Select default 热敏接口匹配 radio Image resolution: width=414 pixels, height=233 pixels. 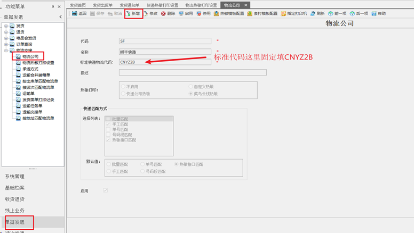(x=176, y=164)
